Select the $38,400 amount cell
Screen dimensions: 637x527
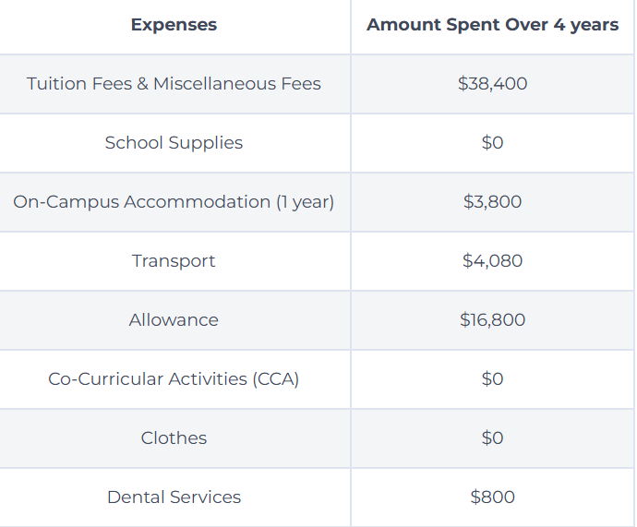coord(492,84)
